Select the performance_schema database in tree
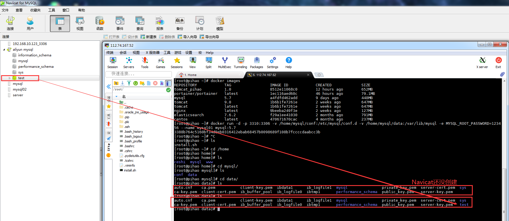Screen dimensions: 509x221 36,67
